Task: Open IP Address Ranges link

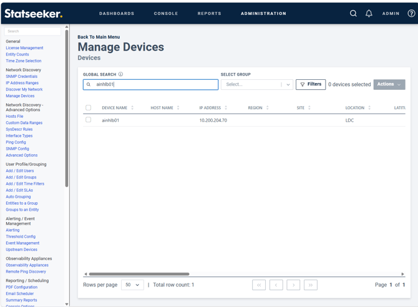Action: [22, 83]
